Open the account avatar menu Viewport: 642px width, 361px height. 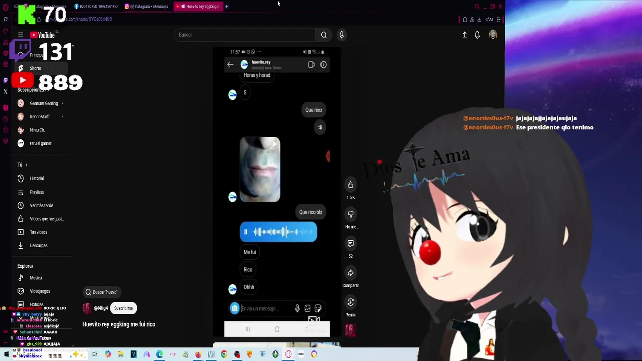pos(493,35)
